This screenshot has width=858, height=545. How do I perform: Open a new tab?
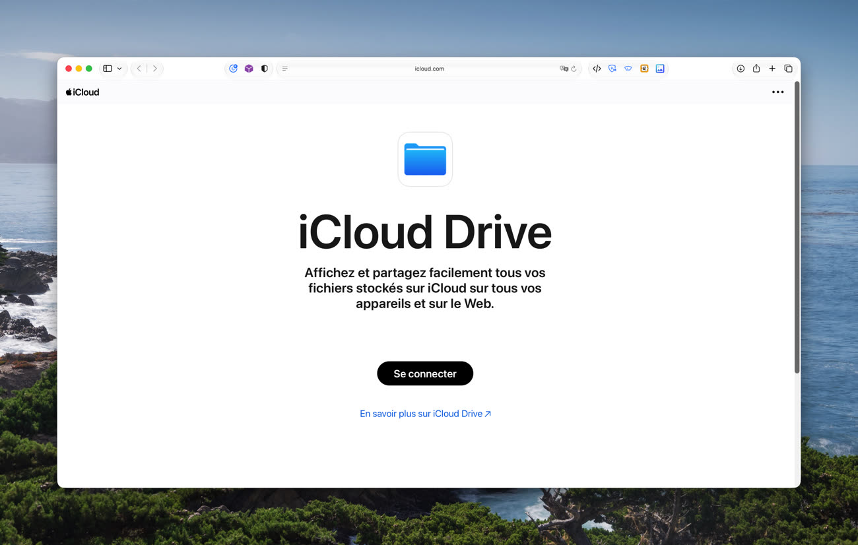click(772, 69)
